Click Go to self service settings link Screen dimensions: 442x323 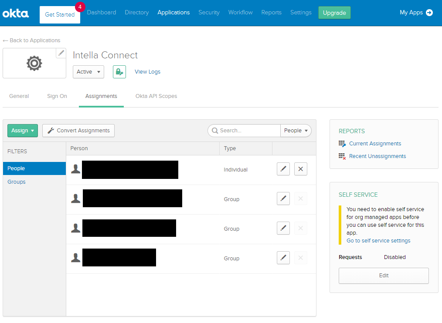(378, 240)
